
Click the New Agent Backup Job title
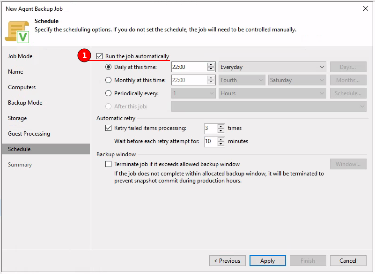pos(34,9)
